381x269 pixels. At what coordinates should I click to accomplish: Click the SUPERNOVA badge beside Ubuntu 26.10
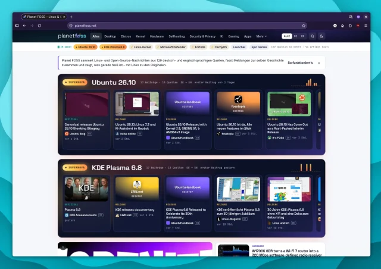(75, 82)
